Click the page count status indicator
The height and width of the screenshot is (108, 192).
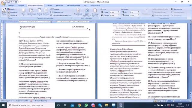(7, 101)
